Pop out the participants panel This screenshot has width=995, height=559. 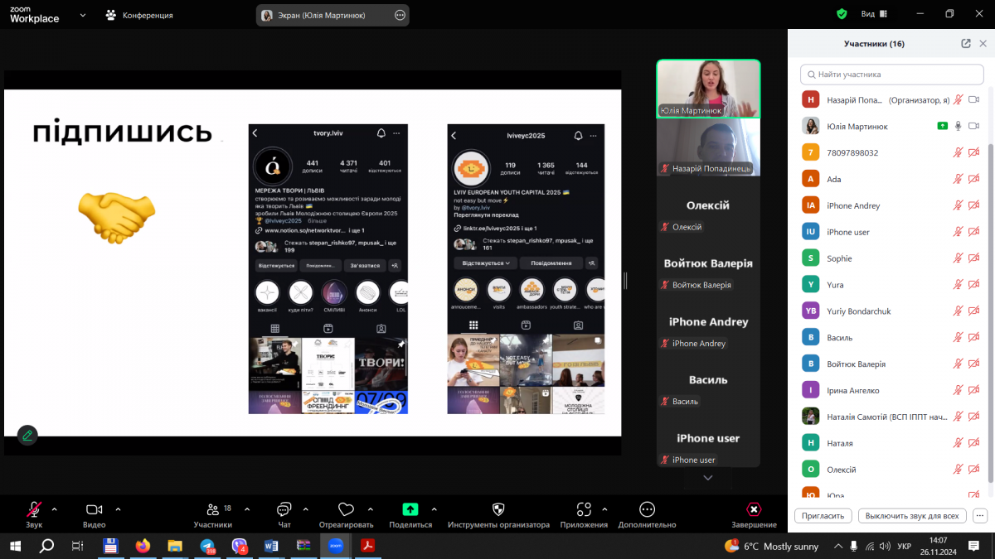pos(966,44)
